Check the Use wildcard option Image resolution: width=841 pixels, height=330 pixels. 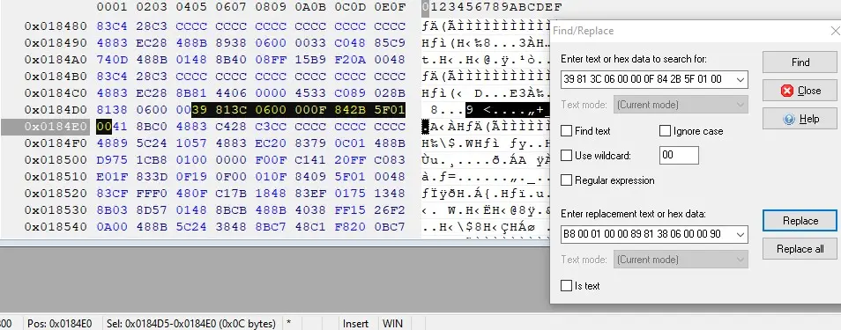(566, 156)
